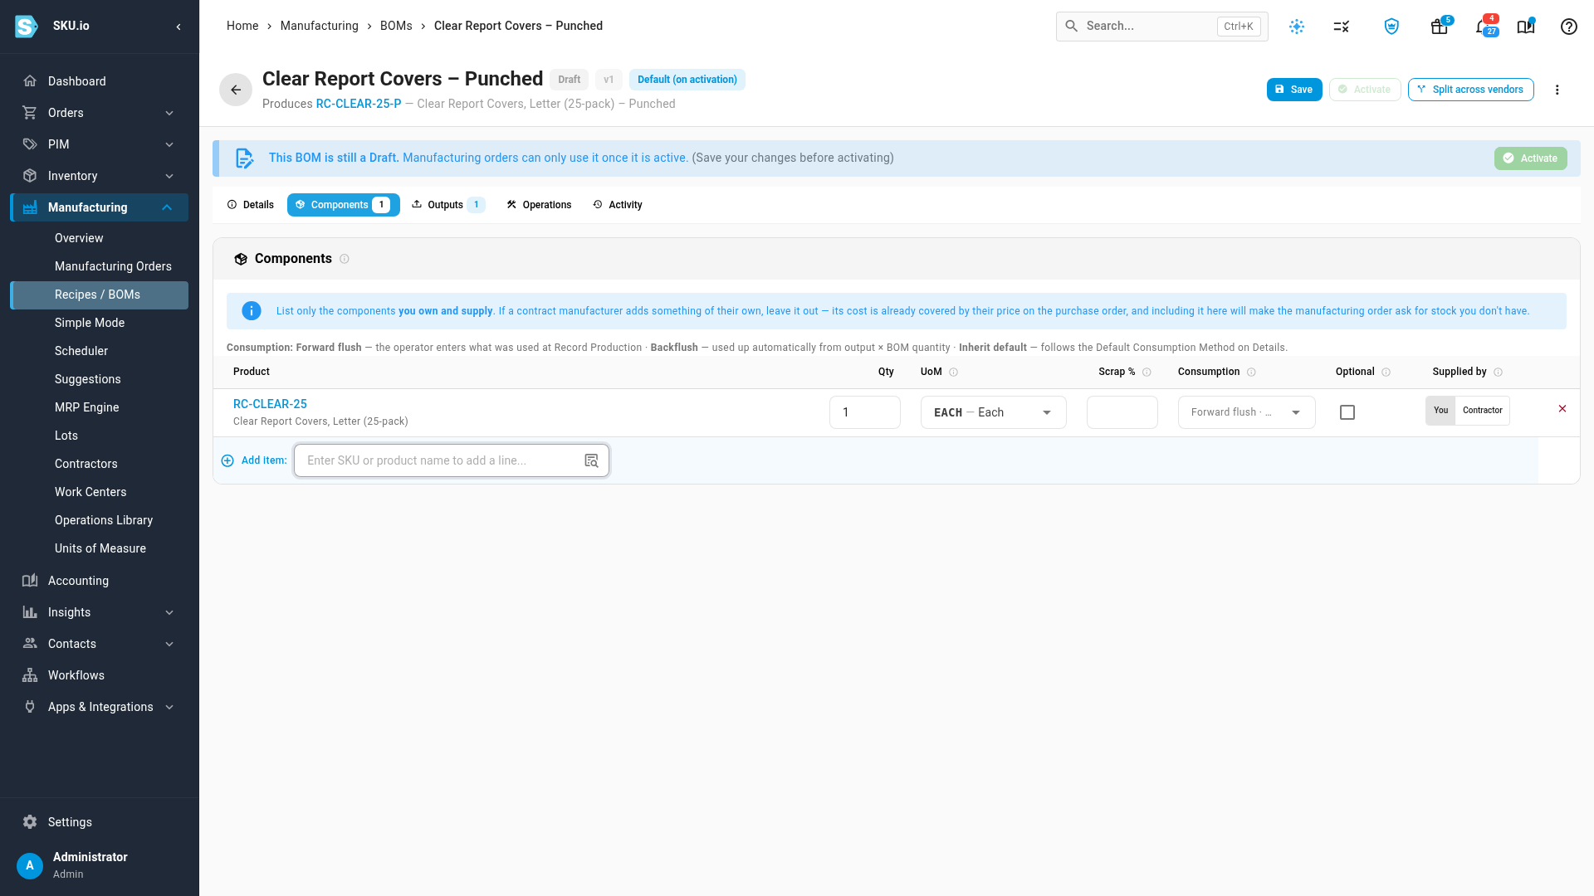
Task: Expand the Insights sidebar section
Action: tap(99, 612)
